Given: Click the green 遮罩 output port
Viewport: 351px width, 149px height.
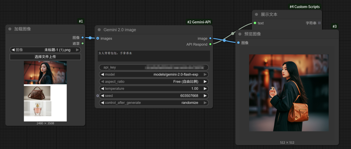Looking at the screenshot, I should click(83, 43).
